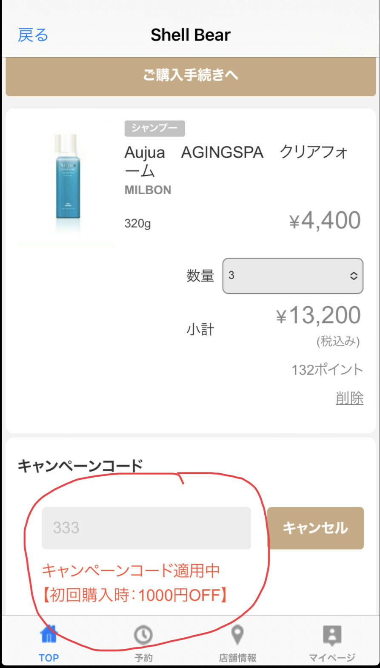This screenshot has height=668, width=380.
Task: Delete the item via 削除 link
Action: [349, 398]
